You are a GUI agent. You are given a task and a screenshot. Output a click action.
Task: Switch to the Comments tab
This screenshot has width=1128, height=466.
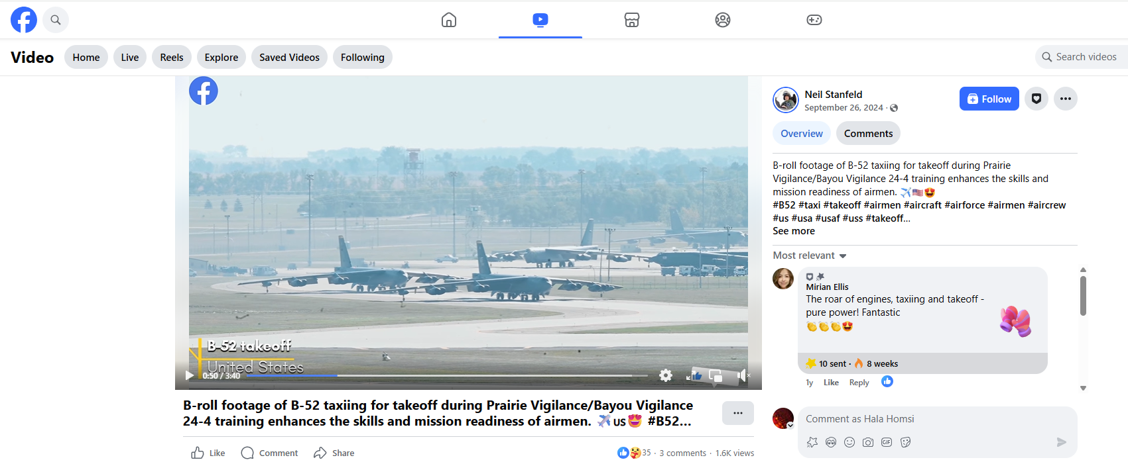click(x=867, y=134)
